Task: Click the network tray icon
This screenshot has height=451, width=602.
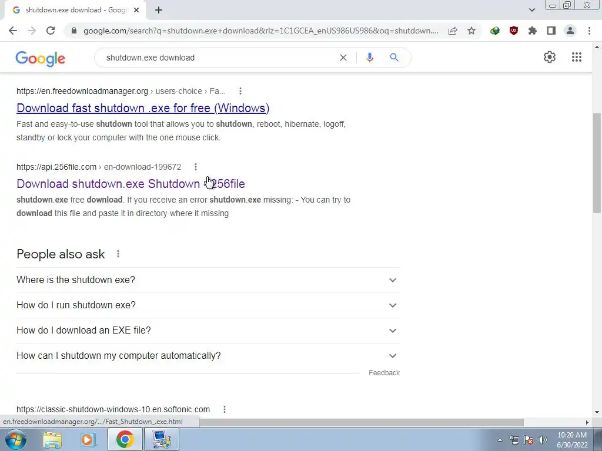Action: [x=514, y=440]
